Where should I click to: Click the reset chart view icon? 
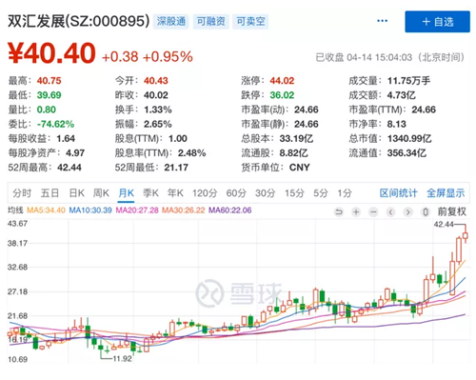click(339, 211)
